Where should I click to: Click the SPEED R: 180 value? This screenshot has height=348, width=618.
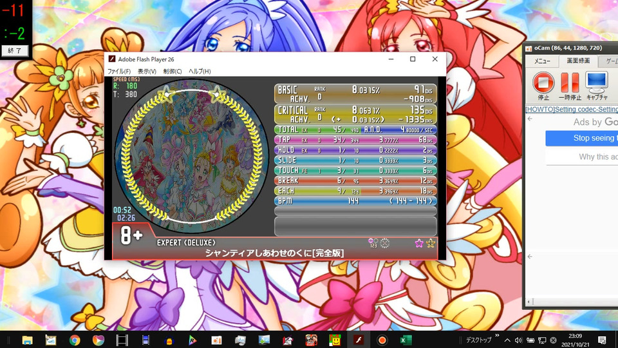click(x=126, y=86)
